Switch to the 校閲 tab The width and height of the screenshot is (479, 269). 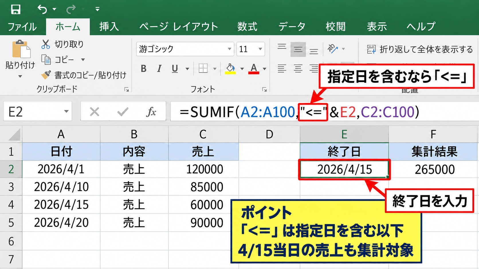(x=335, y=27)
